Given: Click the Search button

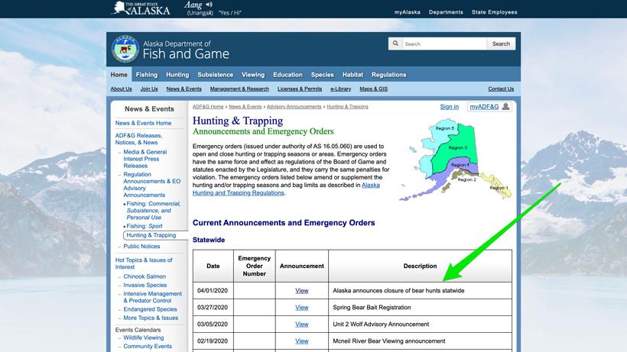Looking at the screenshot, I should [x=501, y=44].
